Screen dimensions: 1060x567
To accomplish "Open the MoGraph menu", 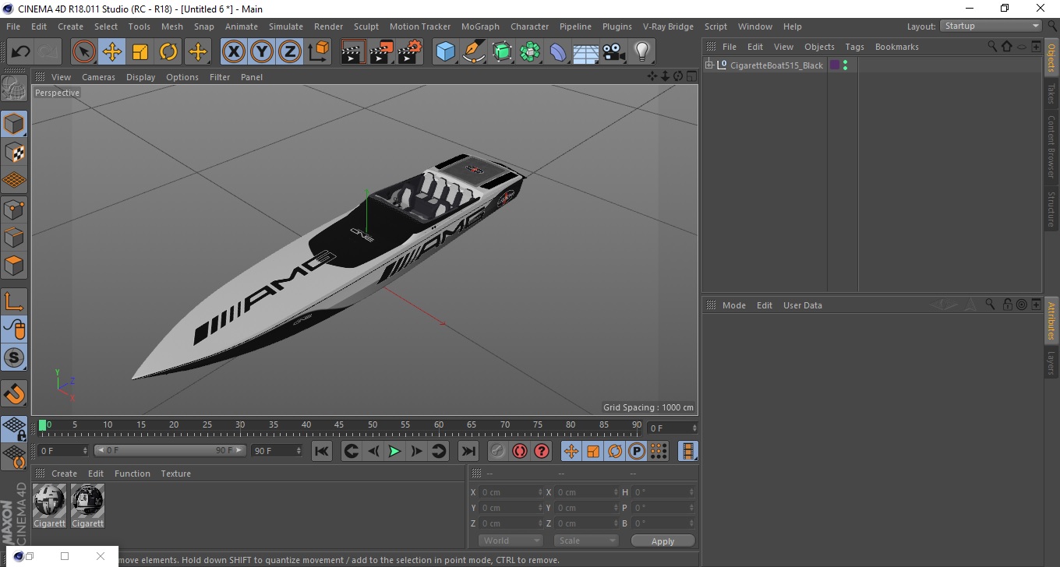I will [x=480, y=26].
